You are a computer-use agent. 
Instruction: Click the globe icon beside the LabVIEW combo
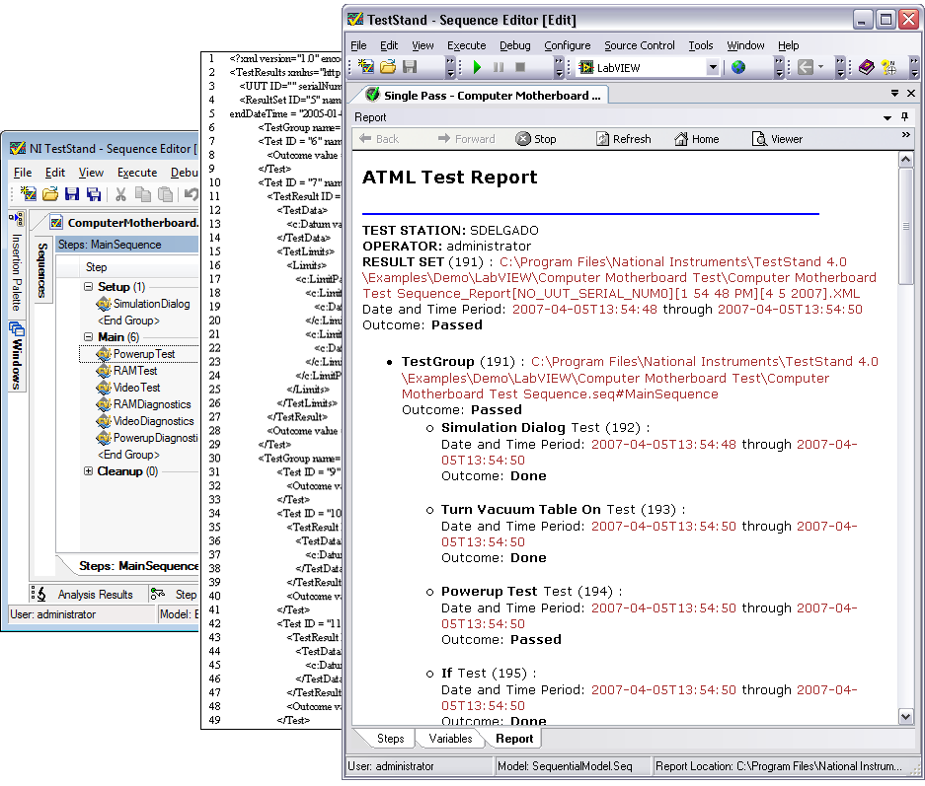click(738, 68)
